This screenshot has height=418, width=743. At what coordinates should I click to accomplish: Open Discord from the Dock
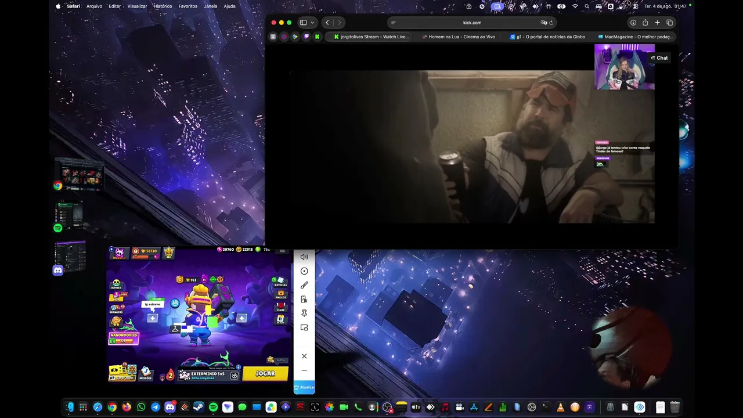tap(170, 408)
